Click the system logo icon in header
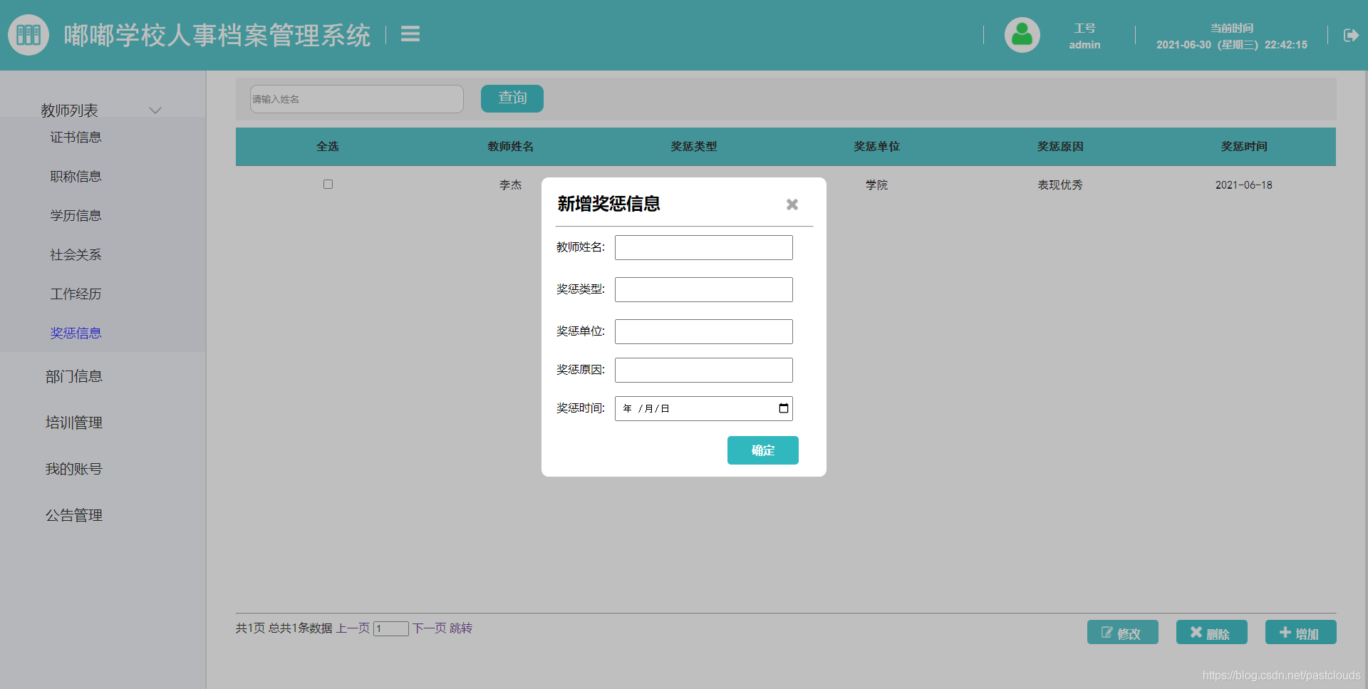 (28, 35)
